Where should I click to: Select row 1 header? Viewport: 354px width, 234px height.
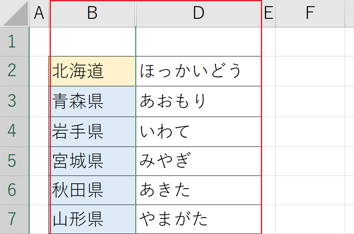(14, 42)
